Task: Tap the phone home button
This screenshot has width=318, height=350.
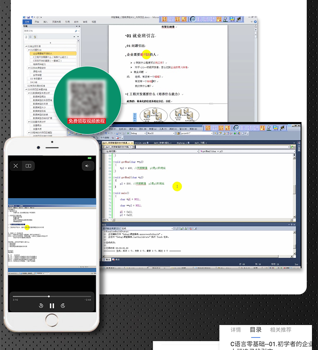Action: pos(52,320)
